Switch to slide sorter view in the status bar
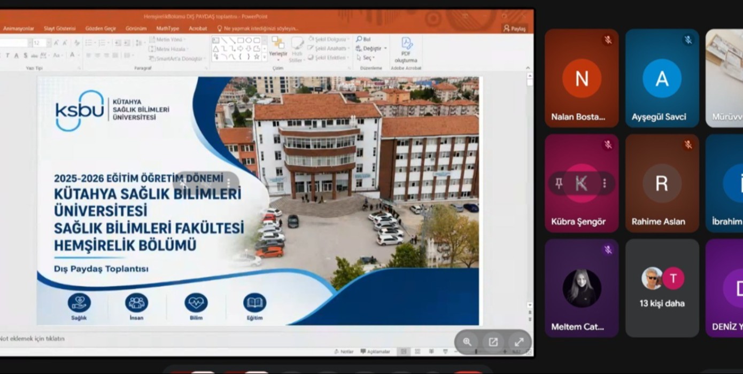743x374 pixels. click(417, 352)
